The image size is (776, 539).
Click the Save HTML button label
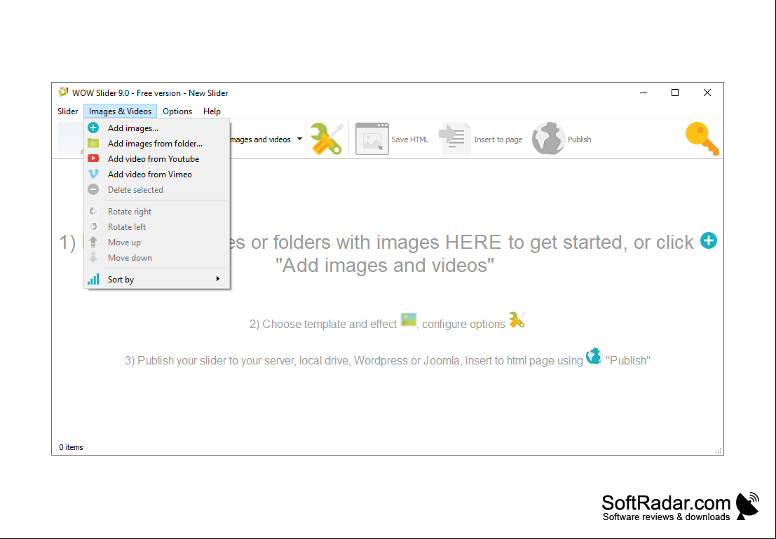tap(410, 139)
